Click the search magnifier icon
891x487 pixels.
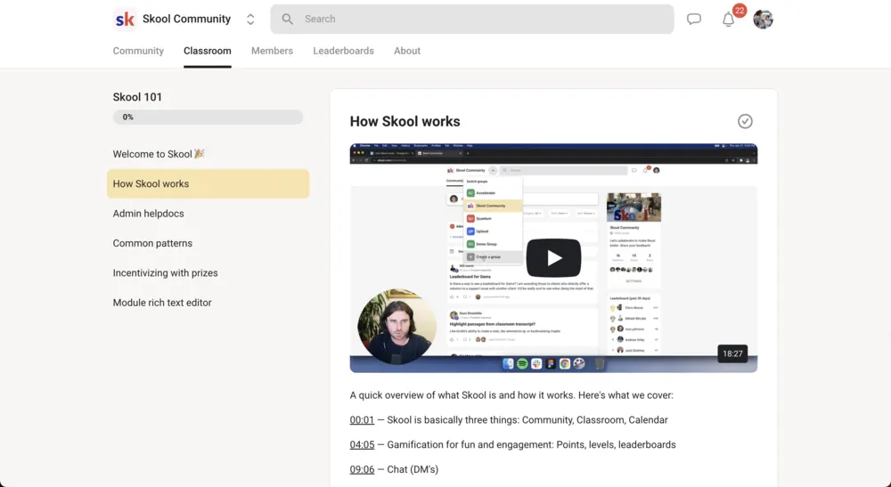coord(288,19)
